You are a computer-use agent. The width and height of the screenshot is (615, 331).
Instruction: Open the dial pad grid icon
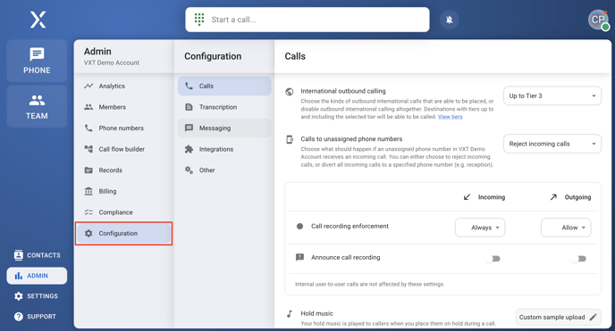click(199, 19)
